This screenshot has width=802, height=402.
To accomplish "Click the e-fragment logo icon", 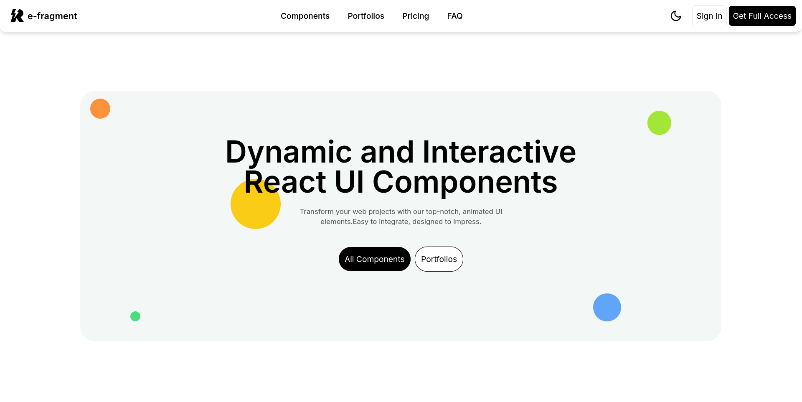I will click(17, 16).
